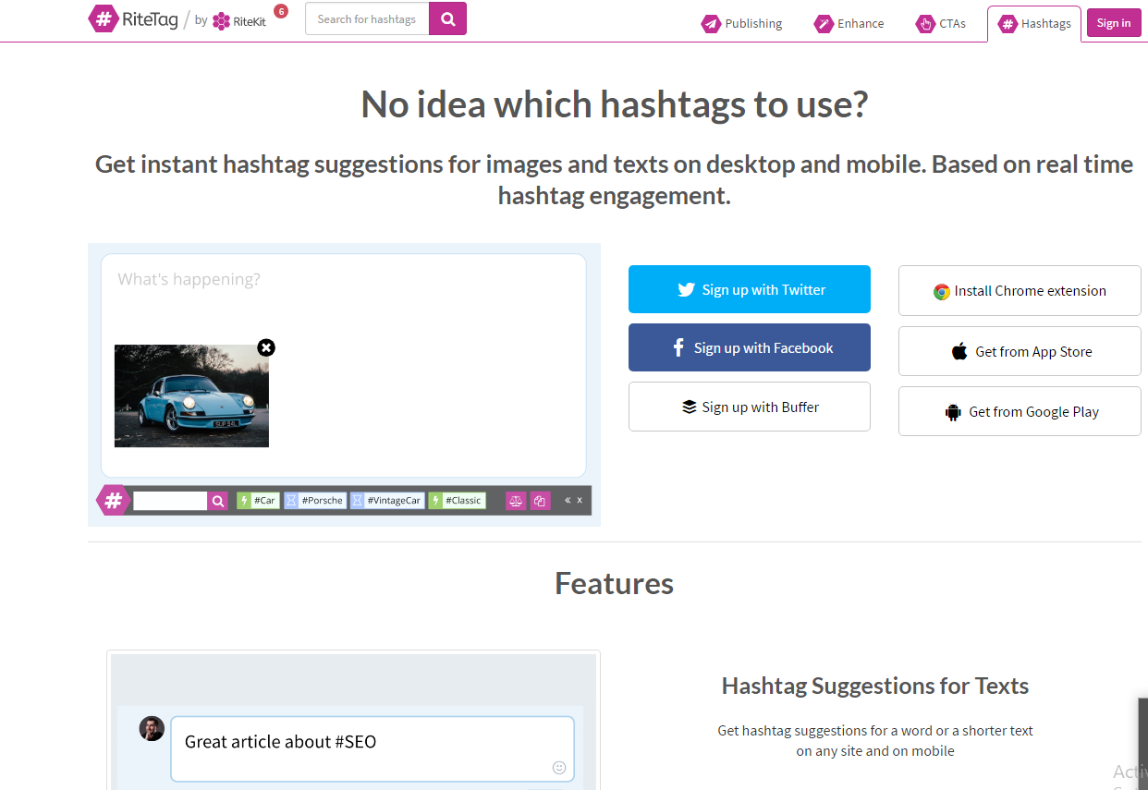The image size is (1148, 790).
Task: Click the copy hashtags icon
Action: (x=541, y=501)
